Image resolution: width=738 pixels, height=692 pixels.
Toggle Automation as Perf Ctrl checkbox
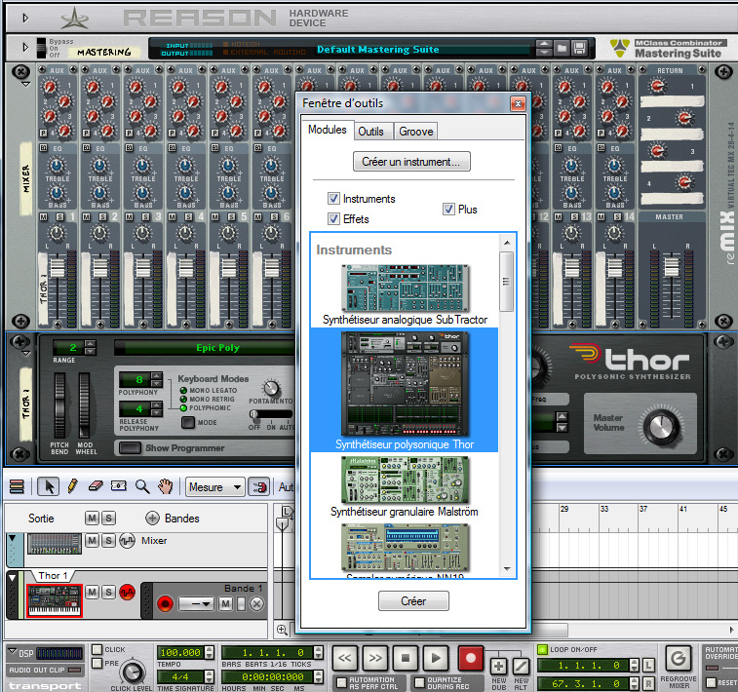point(342,682)
